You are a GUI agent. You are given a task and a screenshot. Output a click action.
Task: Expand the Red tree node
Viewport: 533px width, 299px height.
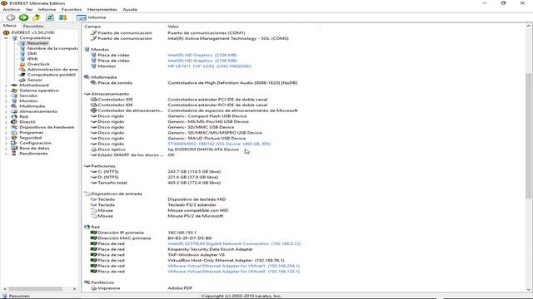coord(6,116)
